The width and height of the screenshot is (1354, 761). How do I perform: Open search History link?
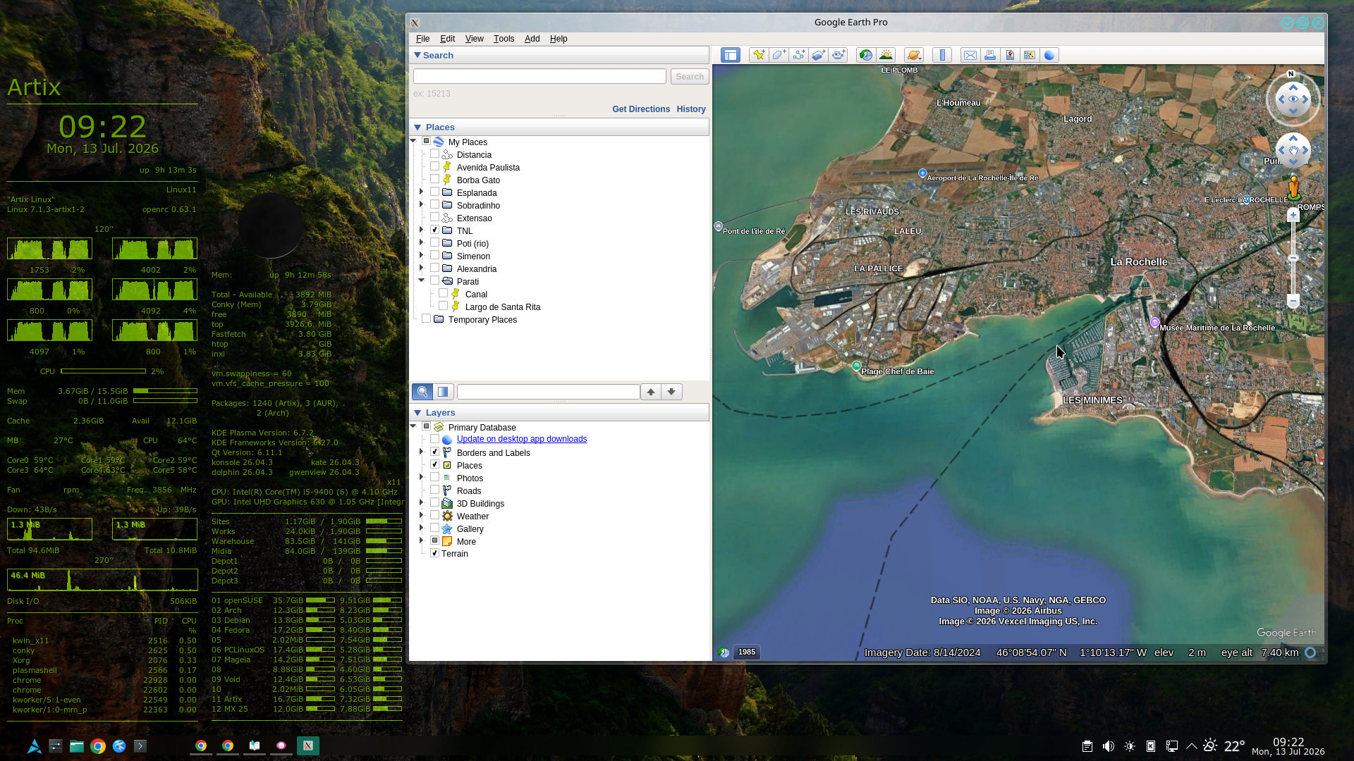tap(691, 109)
